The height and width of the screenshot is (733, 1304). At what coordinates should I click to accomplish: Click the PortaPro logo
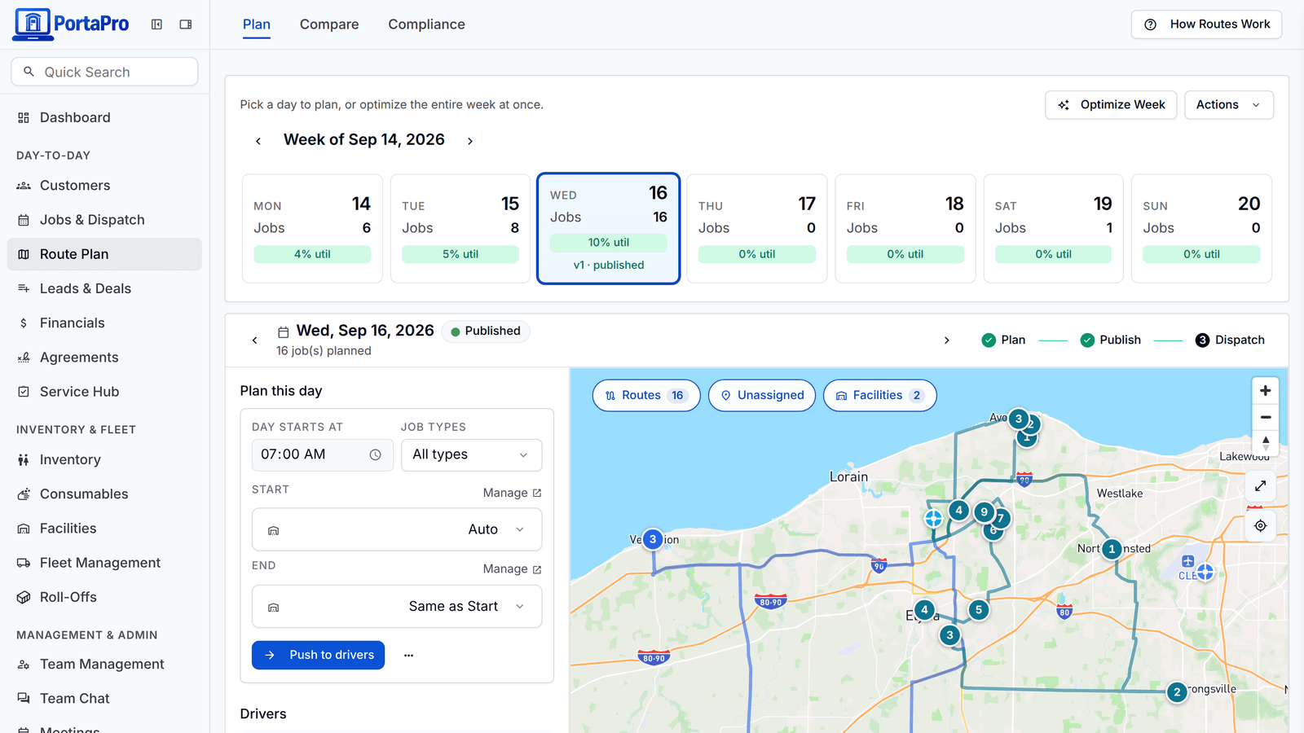[x=72, y=24]
